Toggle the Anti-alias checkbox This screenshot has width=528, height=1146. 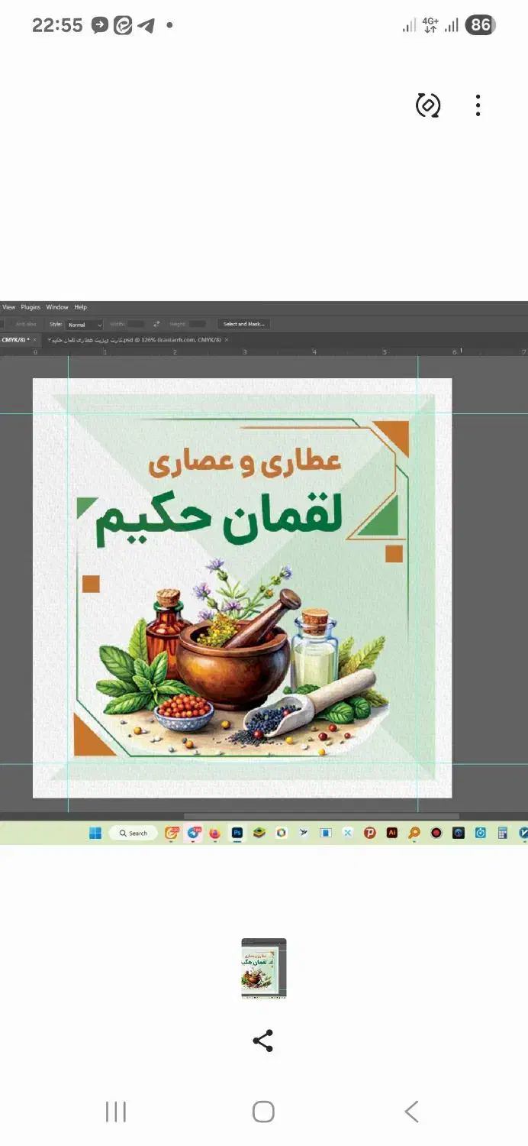click(x=11, y=324)
